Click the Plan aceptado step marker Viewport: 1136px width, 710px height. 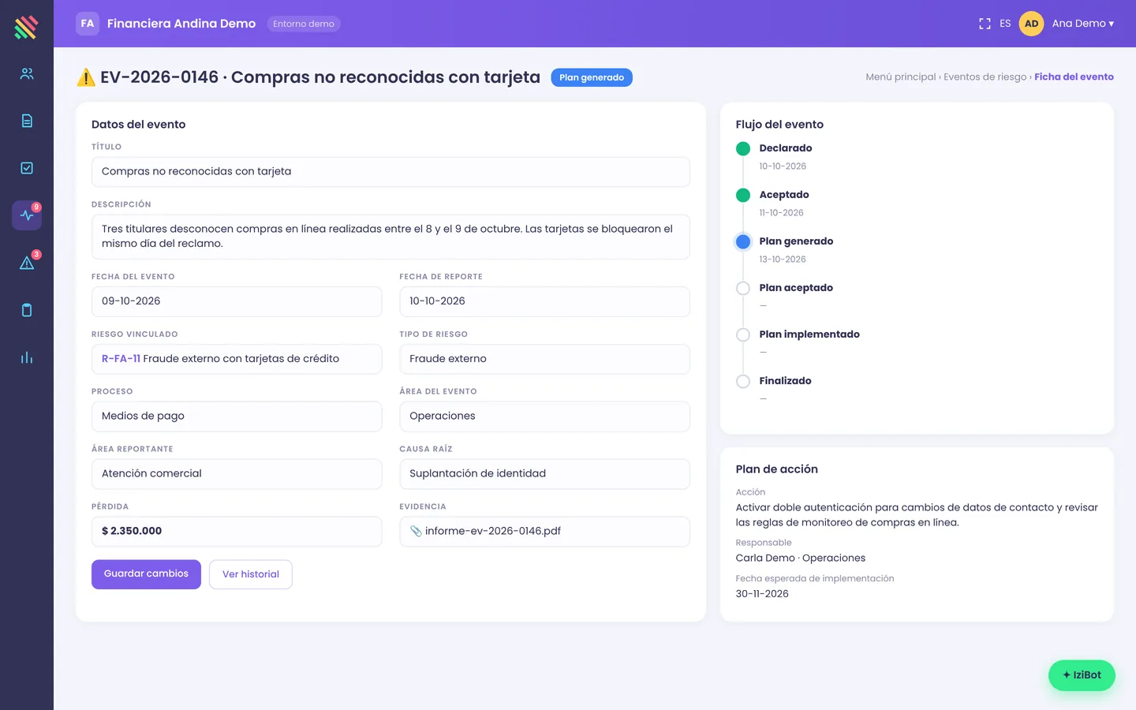743,288
